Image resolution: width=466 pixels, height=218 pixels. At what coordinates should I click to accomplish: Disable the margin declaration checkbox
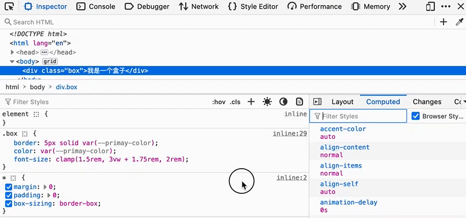pyautogui.click(x=8, y=187)
